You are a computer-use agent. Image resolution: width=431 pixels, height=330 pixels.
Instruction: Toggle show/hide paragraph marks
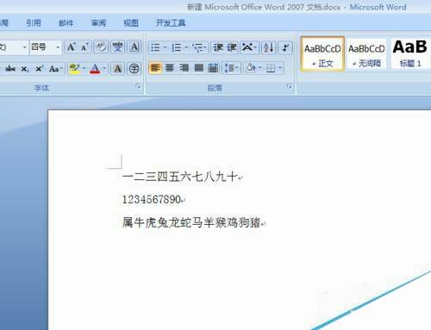coord(285,47)
